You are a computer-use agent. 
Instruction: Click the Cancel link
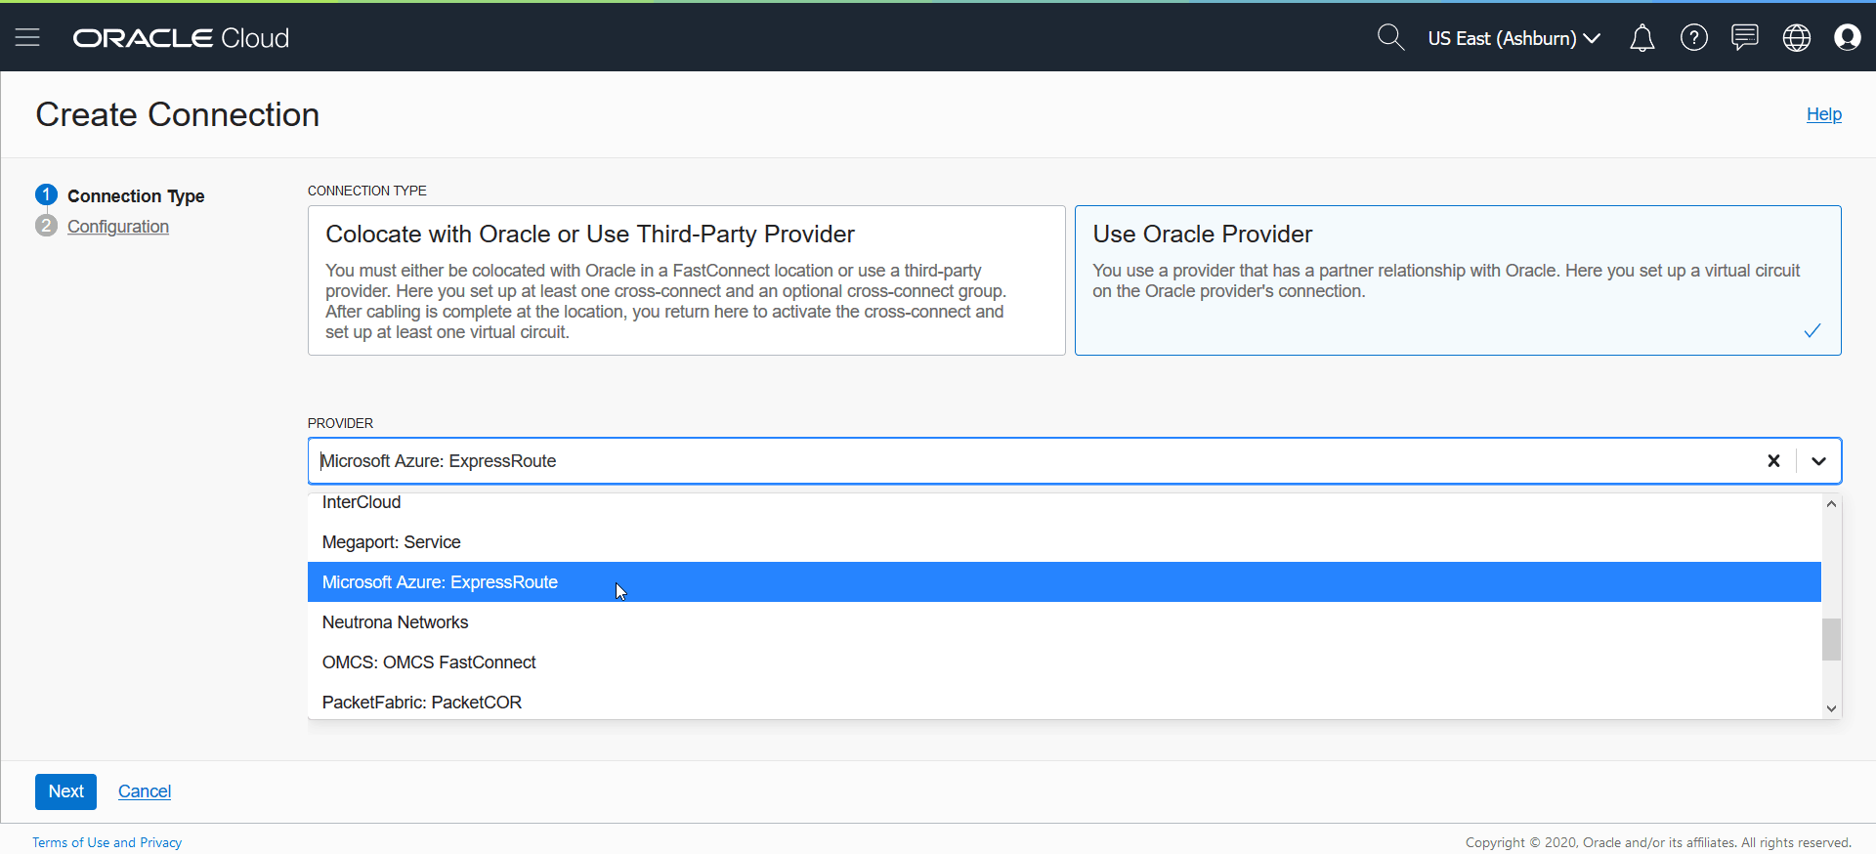tap(145, 791)
